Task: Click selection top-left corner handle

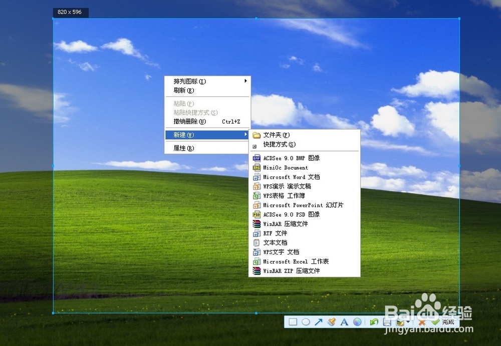Action: click(x=53, y=18)
